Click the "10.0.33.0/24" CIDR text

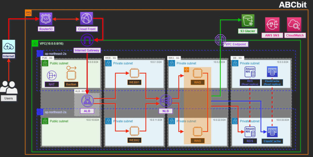282,120
